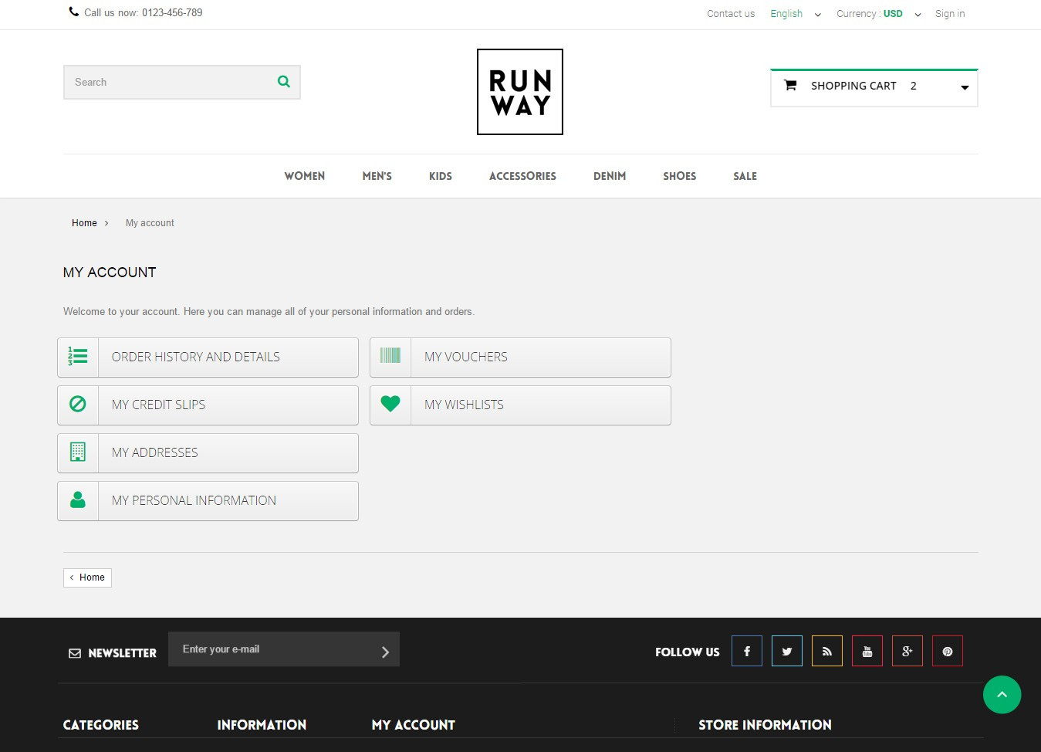1041x752 pixels.
Task: Select the Accessories menu item
Action: pyautogui.click(x=522, y=176)
